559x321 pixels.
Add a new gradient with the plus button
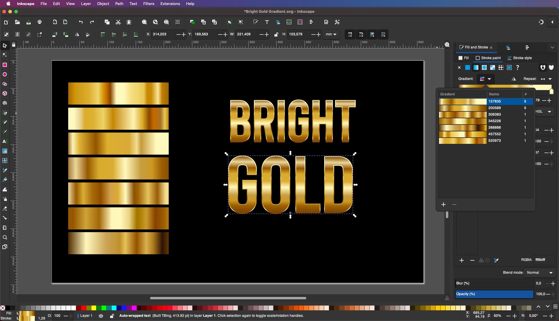[443, 204]
